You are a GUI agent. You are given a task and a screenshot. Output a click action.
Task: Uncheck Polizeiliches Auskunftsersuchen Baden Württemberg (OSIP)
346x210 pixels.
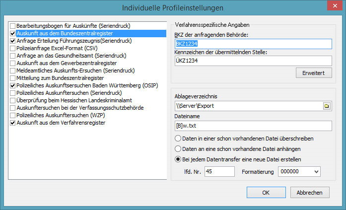click(13, 85)
